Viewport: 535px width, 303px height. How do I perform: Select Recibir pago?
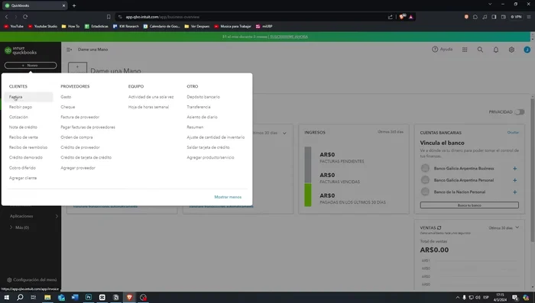point(21,107)
